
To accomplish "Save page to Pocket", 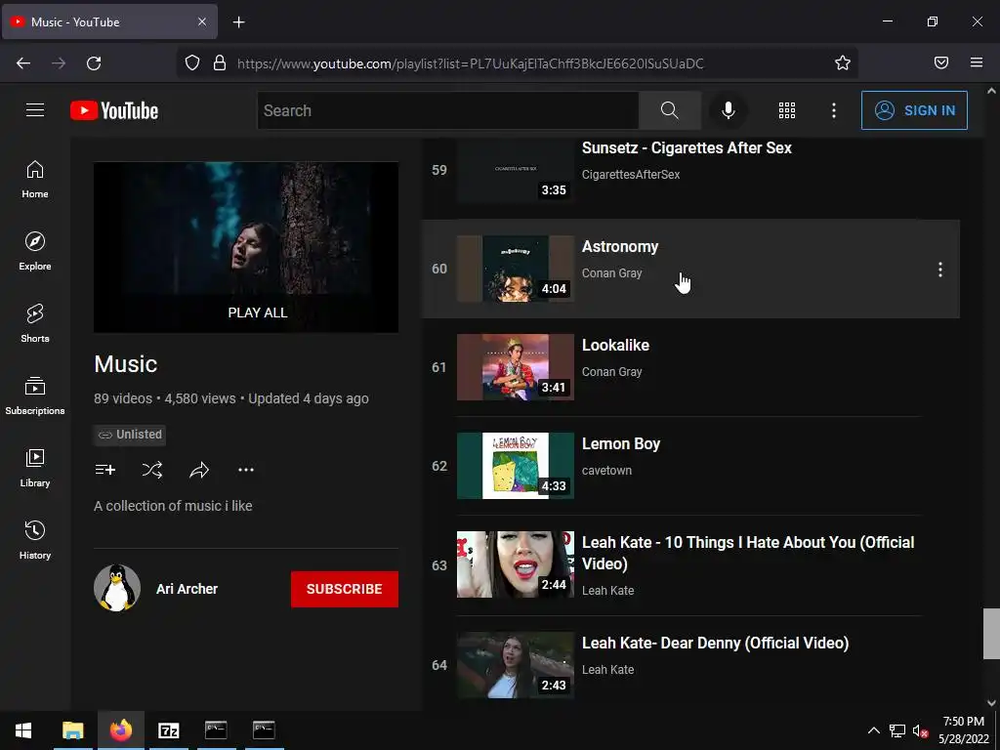I will point(940,62).
